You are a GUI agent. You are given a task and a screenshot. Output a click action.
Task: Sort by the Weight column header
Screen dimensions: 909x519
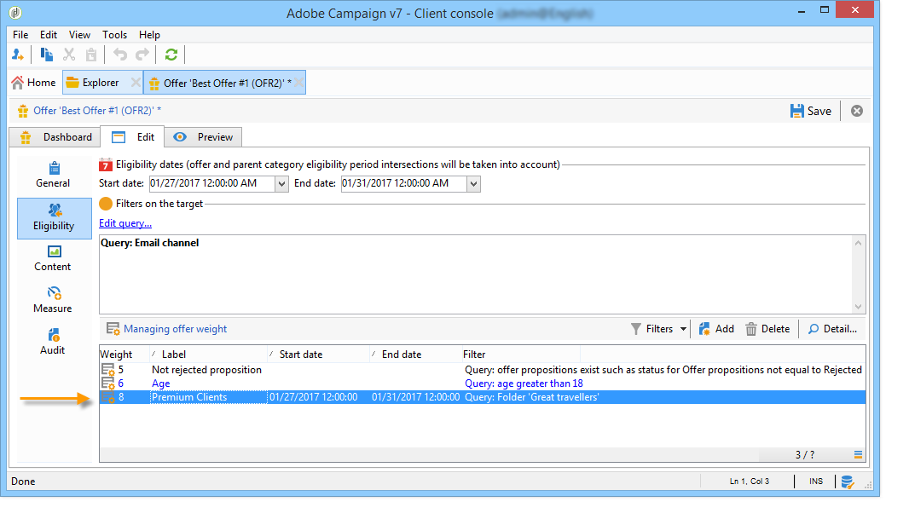(x=124, y=355)
